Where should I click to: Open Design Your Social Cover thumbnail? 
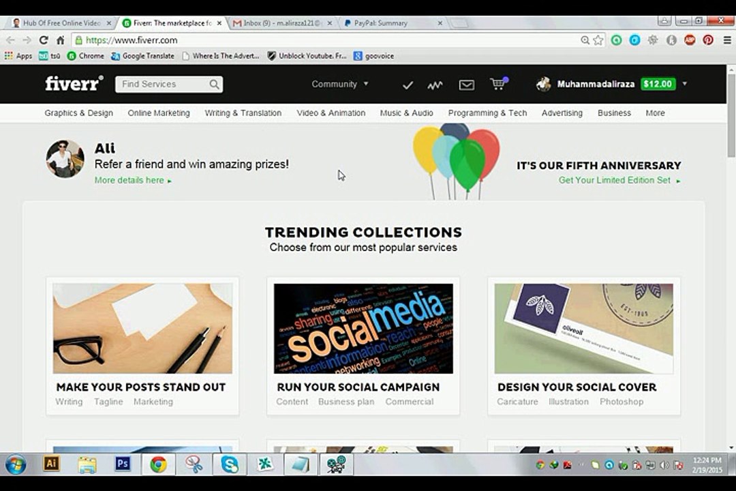point(583,329)
